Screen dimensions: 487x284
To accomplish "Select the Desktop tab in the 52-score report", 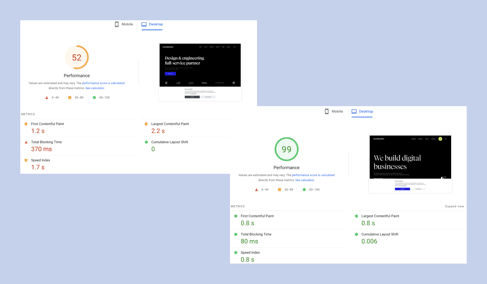I will click(152, 24).
